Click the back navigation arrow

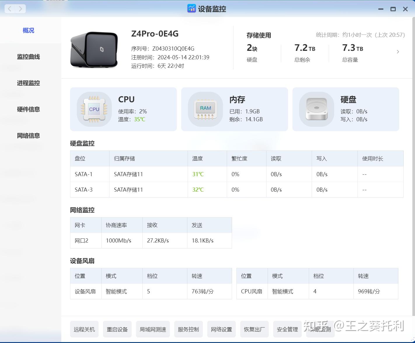[x=10, y=8]
